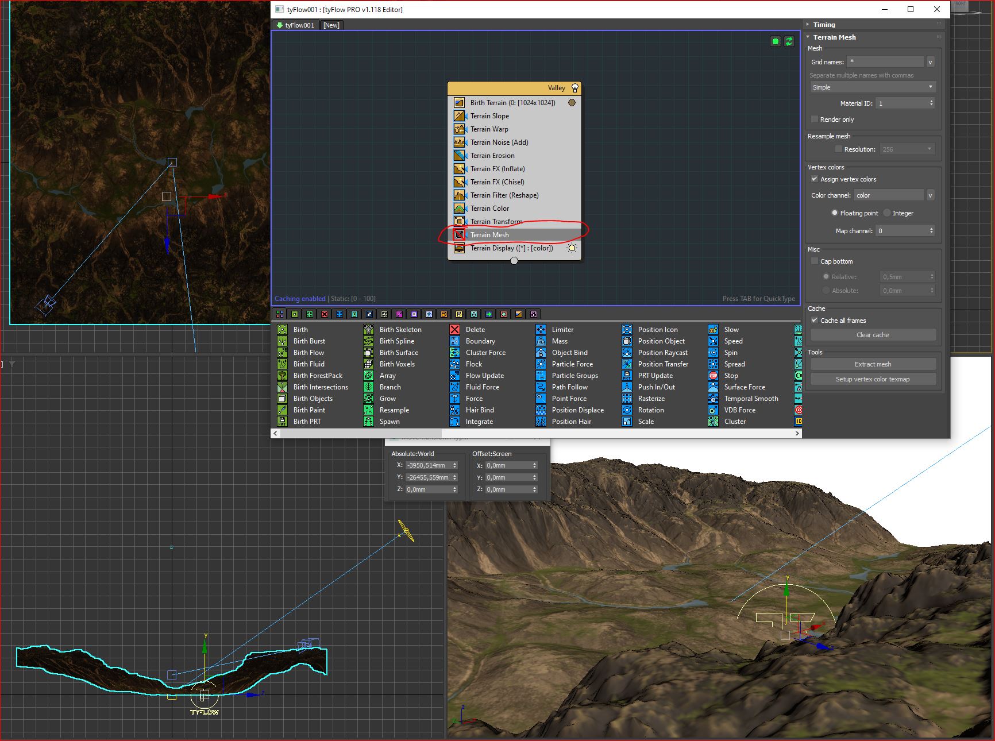Select the Floating point radio button
The width and height of the screenshot is (995, 741).
(x=835, y=213)
